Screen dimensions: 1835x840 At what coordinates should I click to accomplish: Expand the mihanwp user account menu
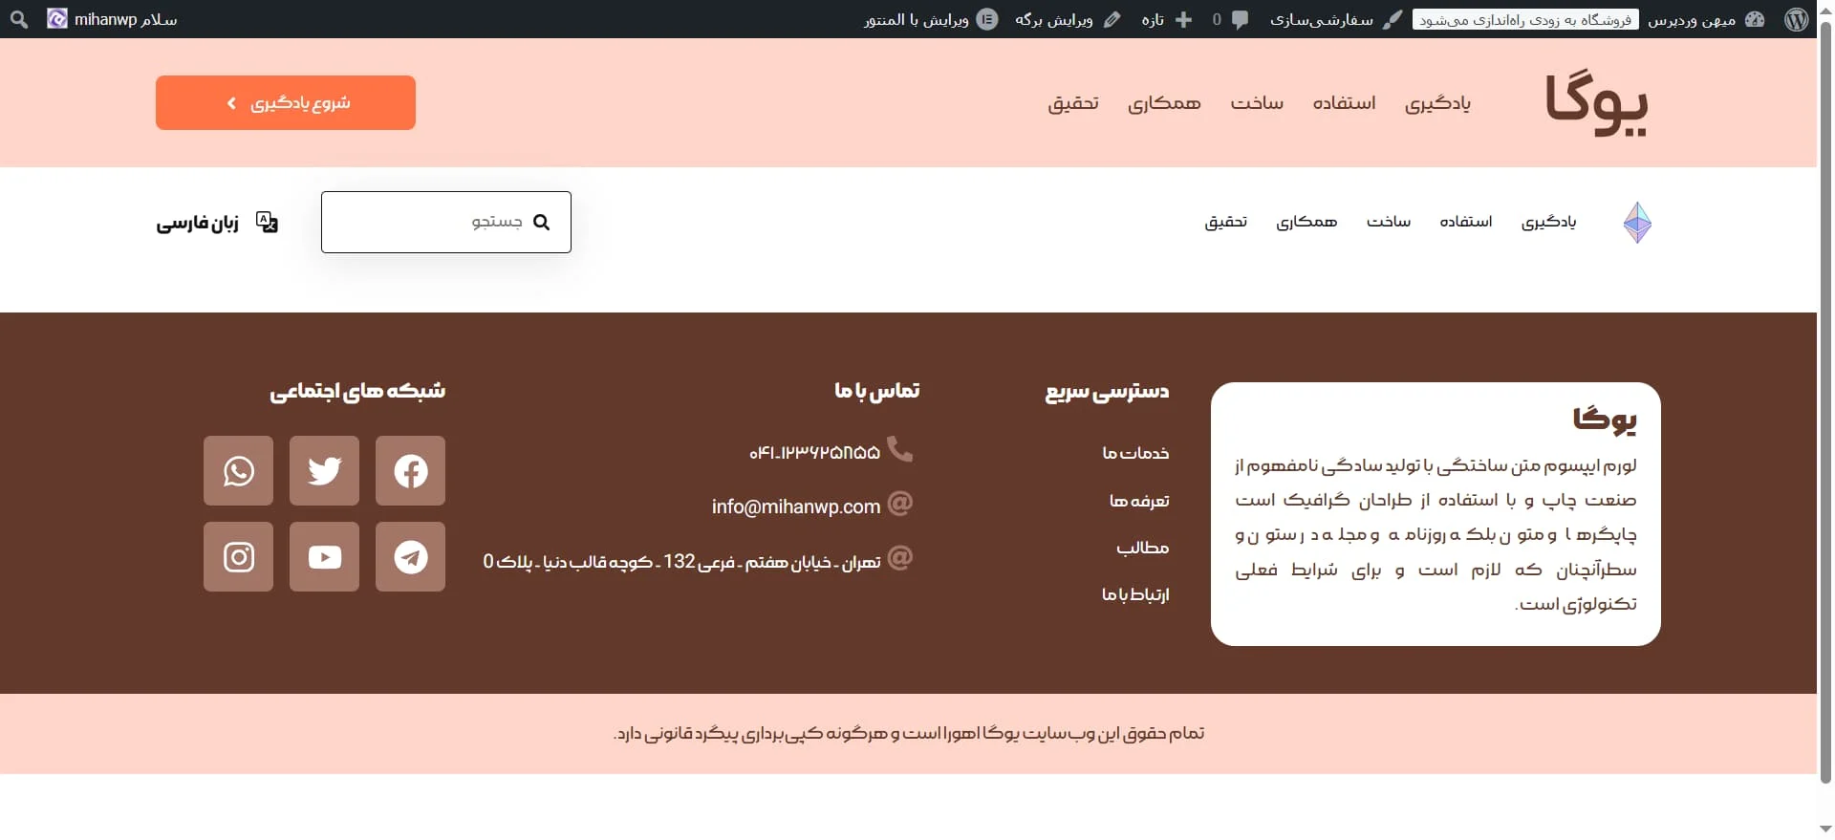coord(113,19)
